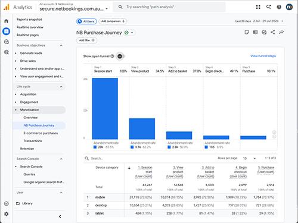Focus the top search field

click(169, 7)
